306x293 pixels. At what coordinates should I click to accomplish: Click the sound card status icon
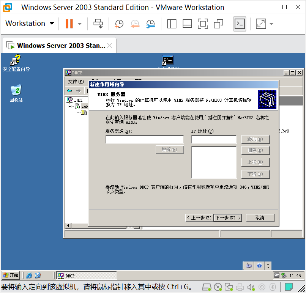pyautogui.click(x=251, y=287)
